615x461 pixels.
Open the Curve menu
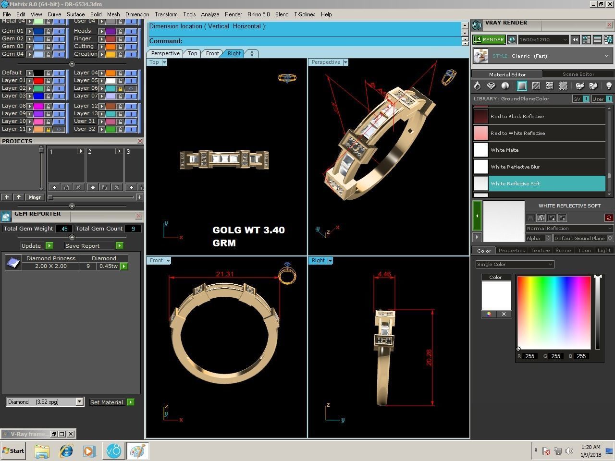click(54, 14)
